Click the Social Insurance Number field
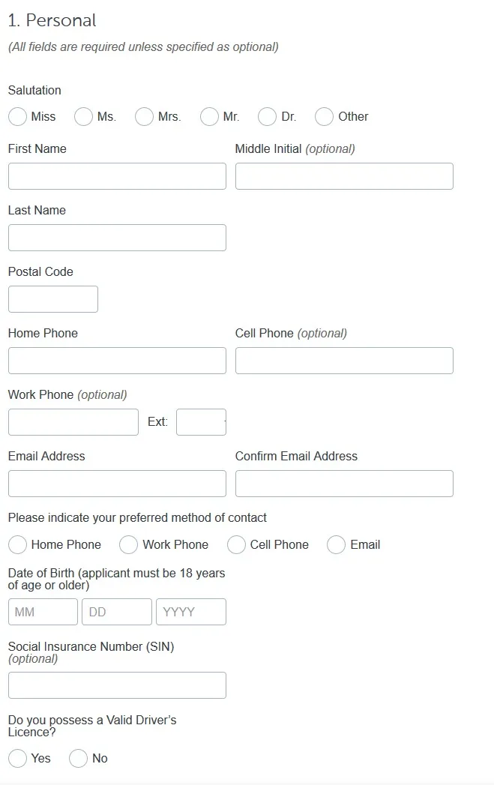494x785 pixels. pos(117,685)
